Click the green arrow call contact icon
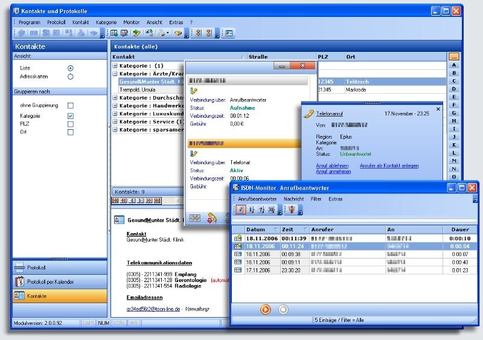 point(136,33)
